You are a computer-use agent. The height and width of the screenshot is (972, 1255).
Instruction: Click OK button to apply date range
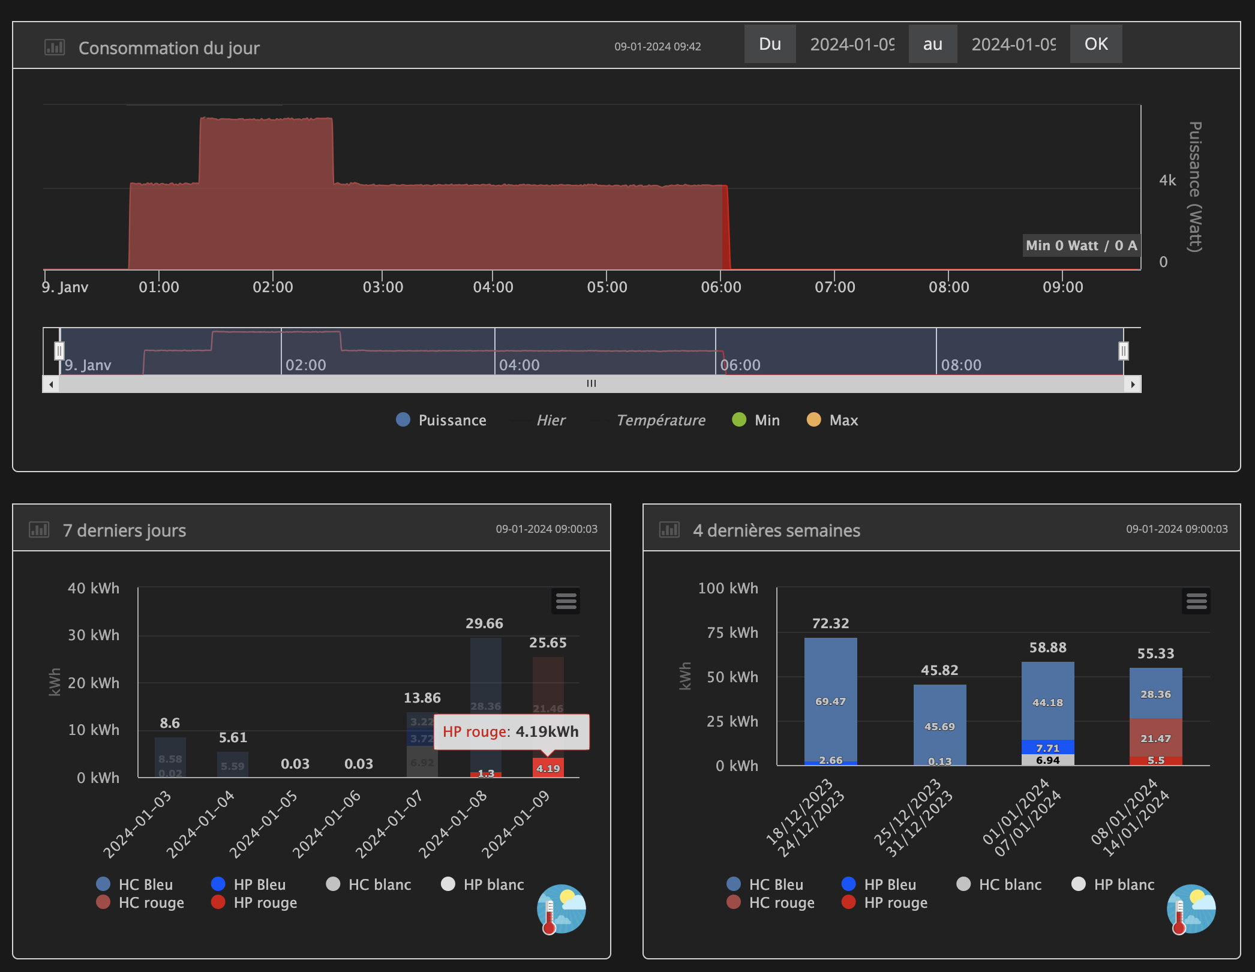(x=1096, y=44)
